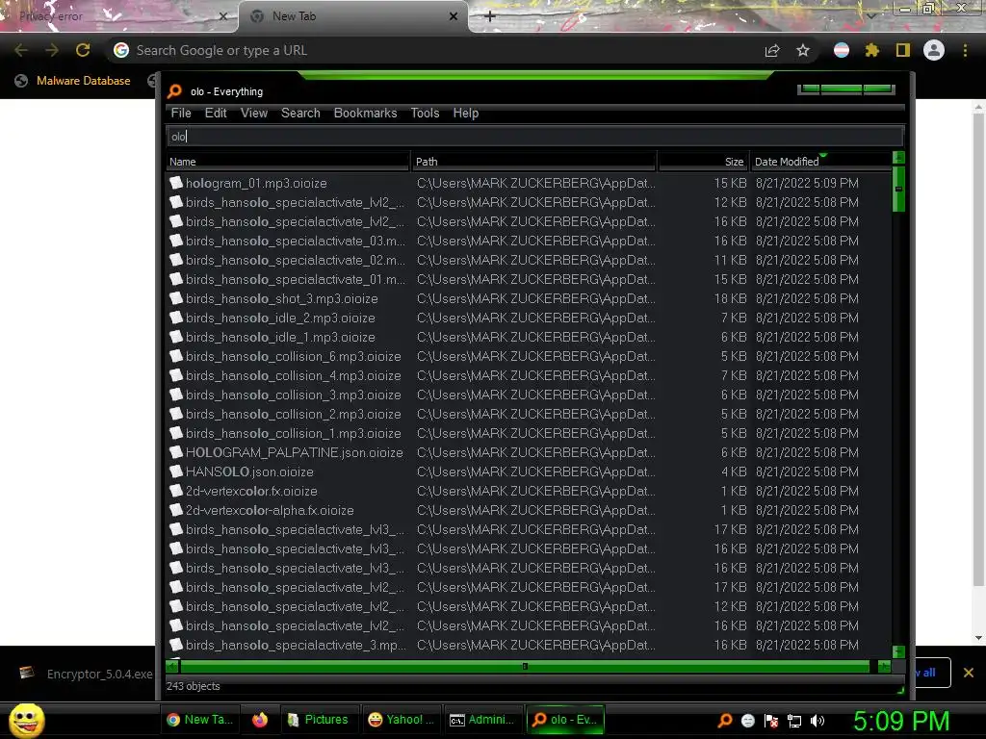Open the File menu in Everything
This screenshot has width=986, height=739.
[x=181, y=114]
